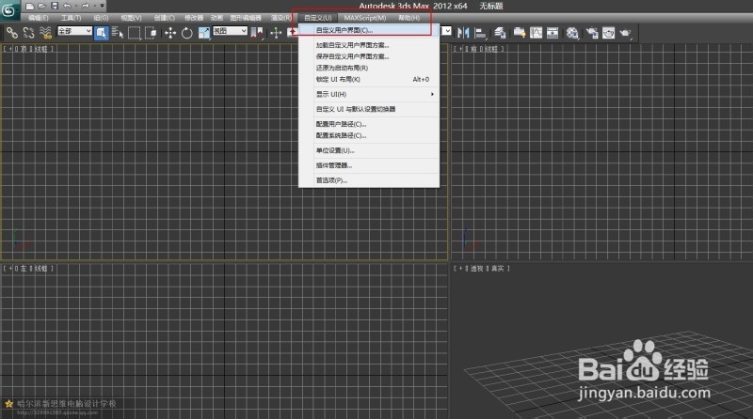Open the Curve Editor from toolbar
This screenshot has height=419, width=753.
(537, 32)
